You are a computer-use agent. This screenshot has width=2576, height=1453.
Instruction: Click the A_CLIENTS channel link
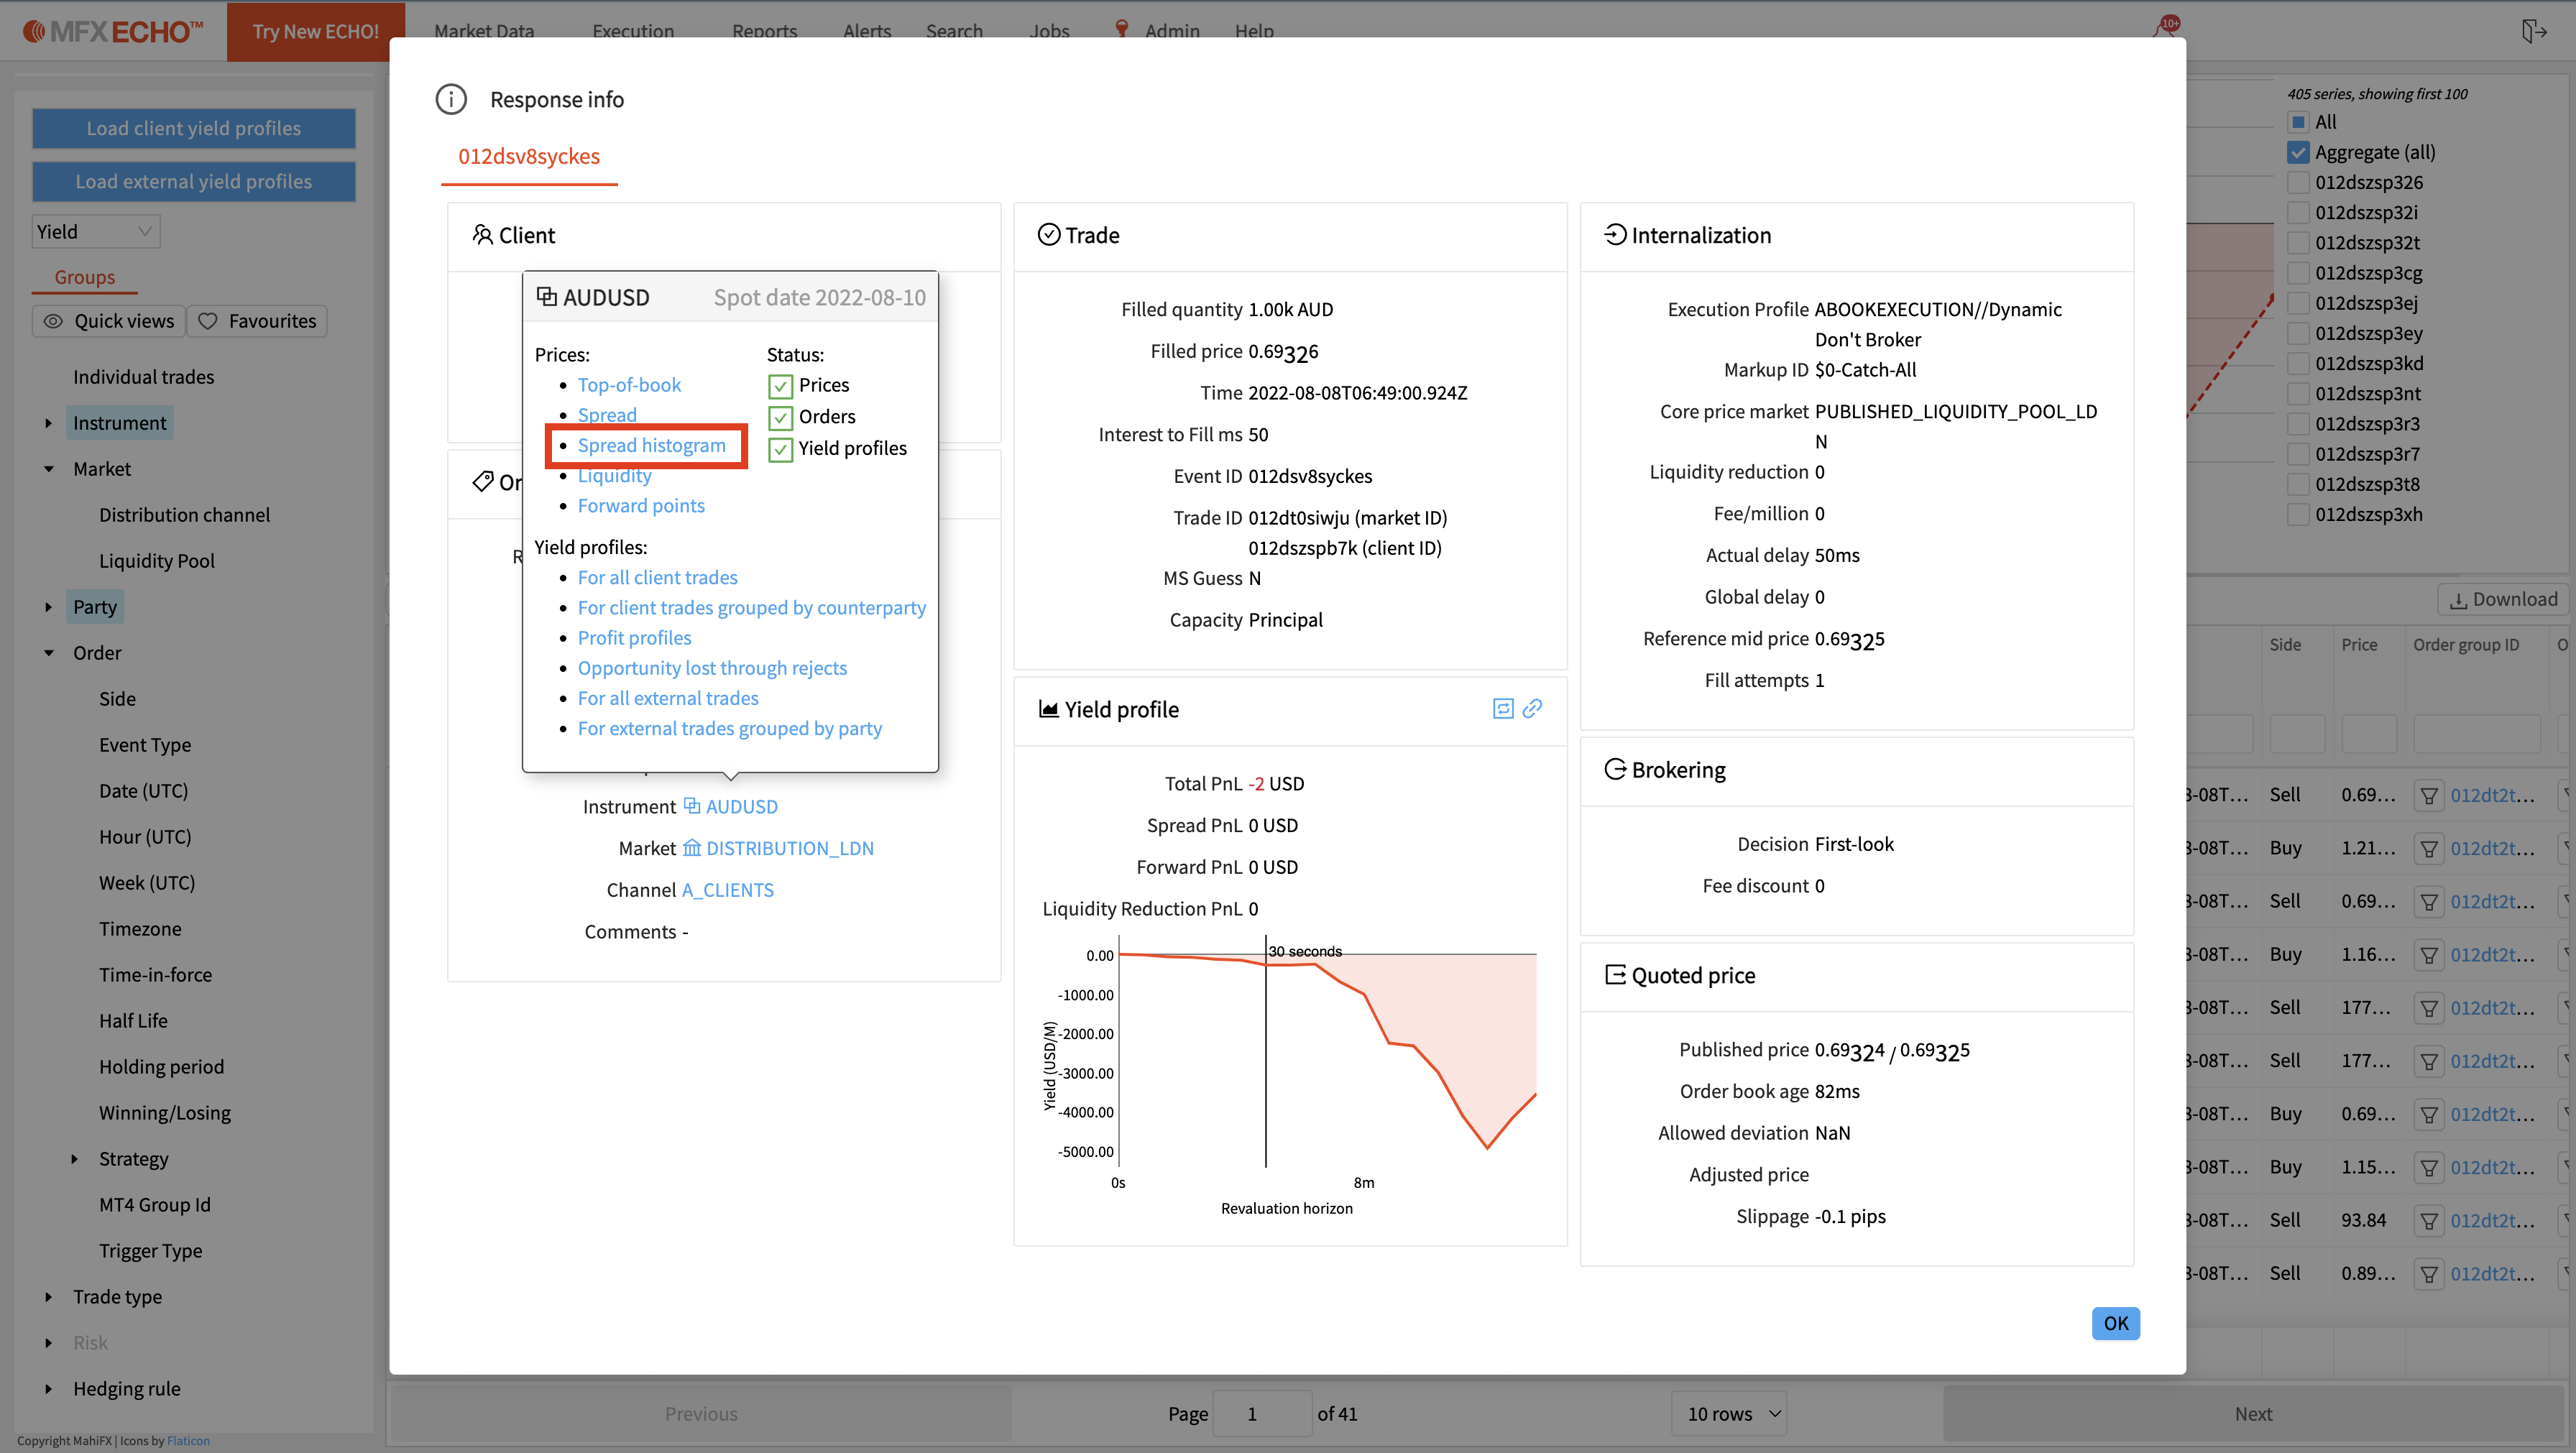(x=728, y=890)
